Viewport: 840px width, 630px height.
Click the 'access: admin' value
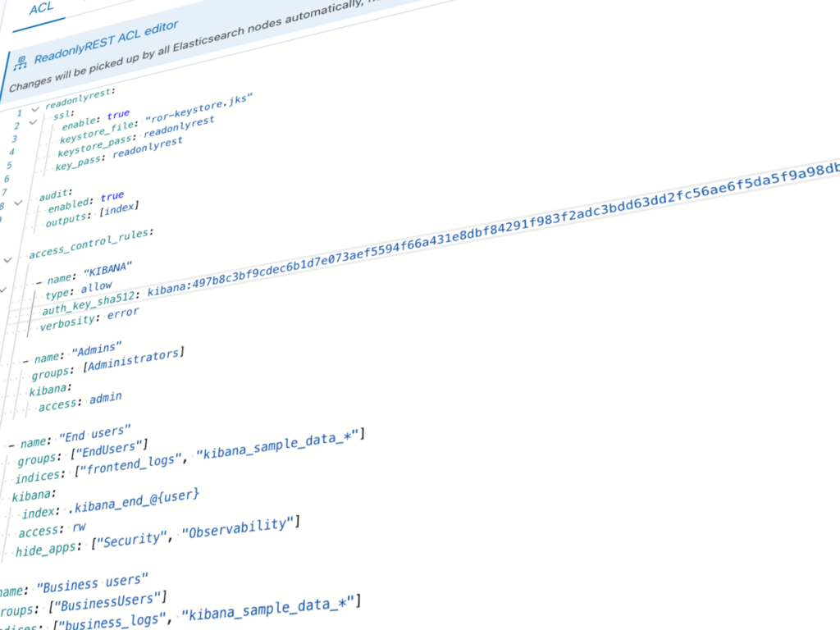point(106,399)
